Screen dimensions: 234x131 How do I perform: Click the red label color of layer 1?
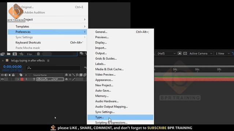(22, 79)
